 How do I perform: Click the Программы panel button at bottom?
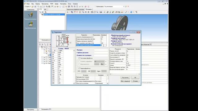tap(30, 109)
